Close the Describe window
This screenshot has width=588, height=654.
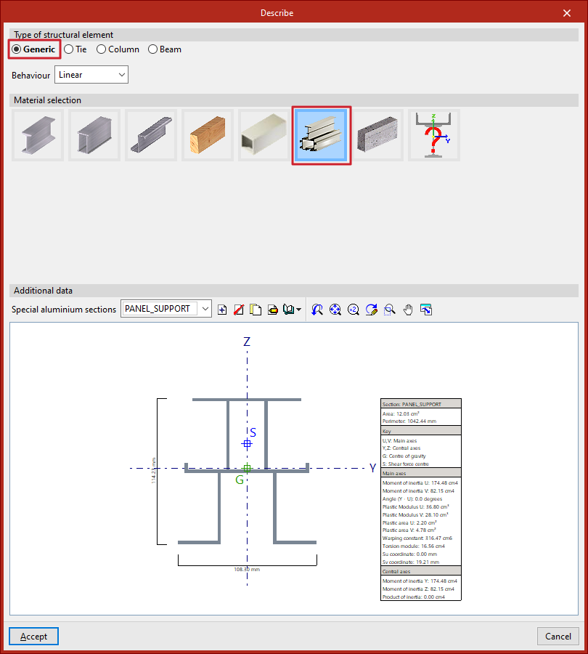pos(567,13)
